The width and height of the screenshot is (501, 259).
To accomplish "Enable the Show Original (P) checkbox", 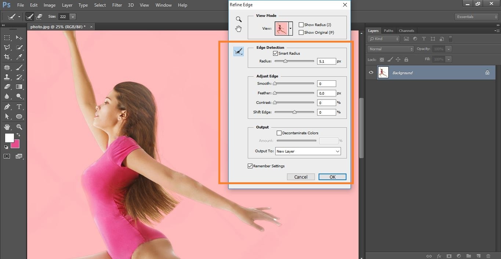I will (301, 33).
